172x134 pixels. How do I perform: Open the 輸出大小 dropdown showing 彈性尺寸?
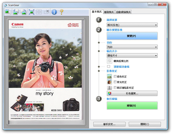point(132,56)
